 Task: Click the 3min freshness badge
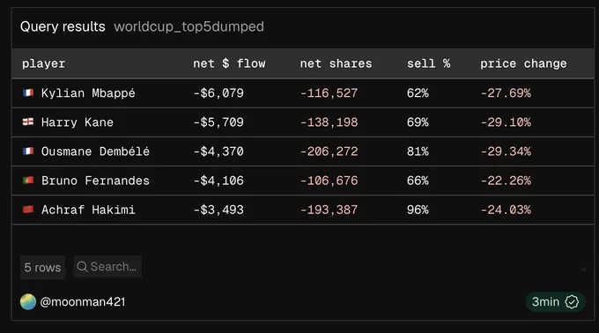click(x=555, y=301)
